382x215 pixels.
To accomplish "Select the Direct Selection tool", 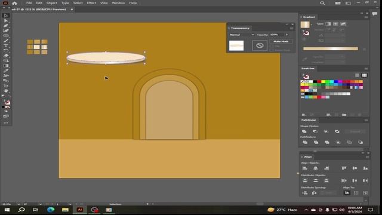I will (x=6, y=21).
